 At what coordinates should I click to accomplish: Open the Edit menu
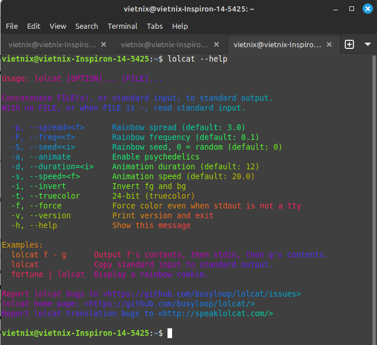point(33,26)
